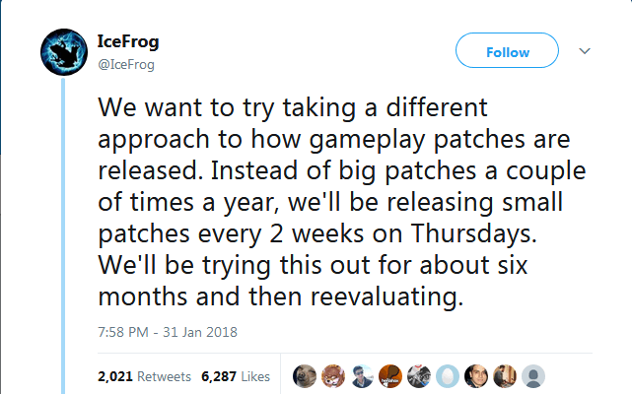Screen dimensions: 632x394
Task: Open the eighth liker's avatar
Action: [505, 376]
